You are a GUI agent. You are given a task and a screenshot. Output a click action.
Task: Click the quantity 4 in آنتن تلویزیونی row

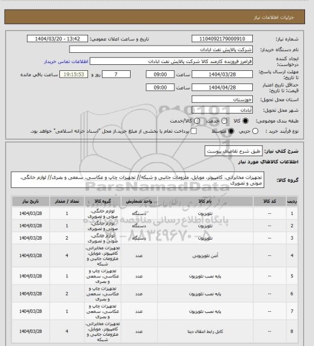(67, 255)
